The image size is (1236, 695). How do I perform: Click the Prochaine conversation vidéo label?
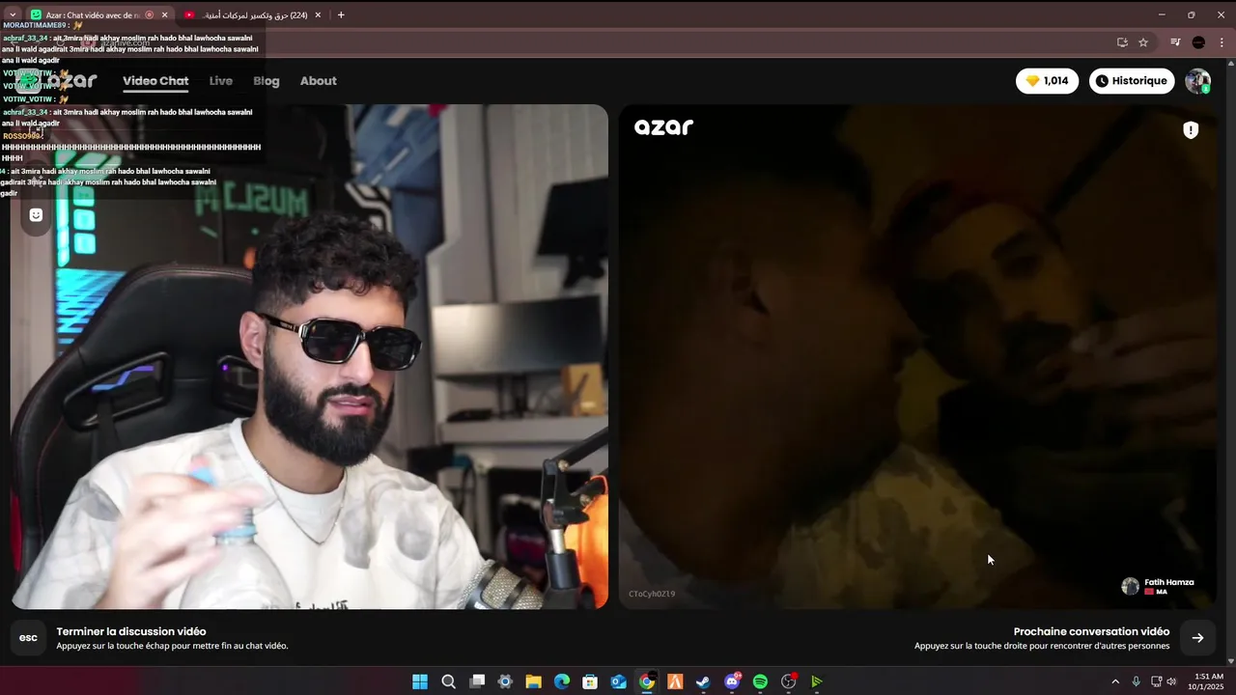point(1091,631)
